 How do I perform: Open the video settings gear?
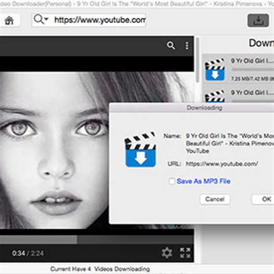tap(167, 253)
